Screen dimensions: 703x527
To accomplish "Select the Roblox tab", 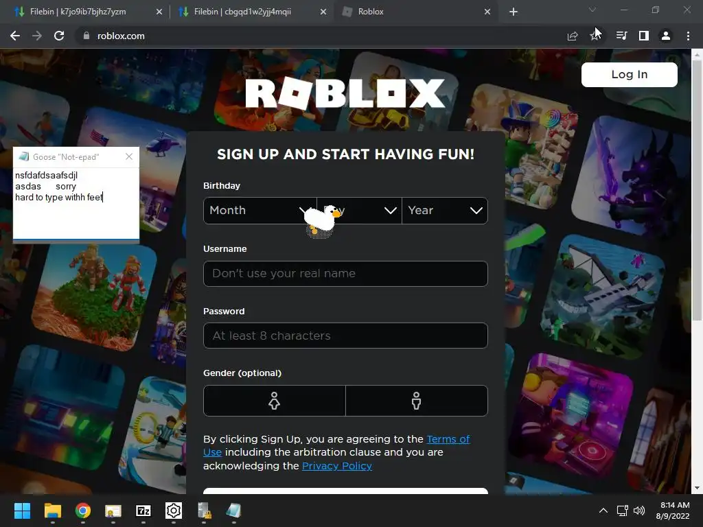I will tap(415, 12).
